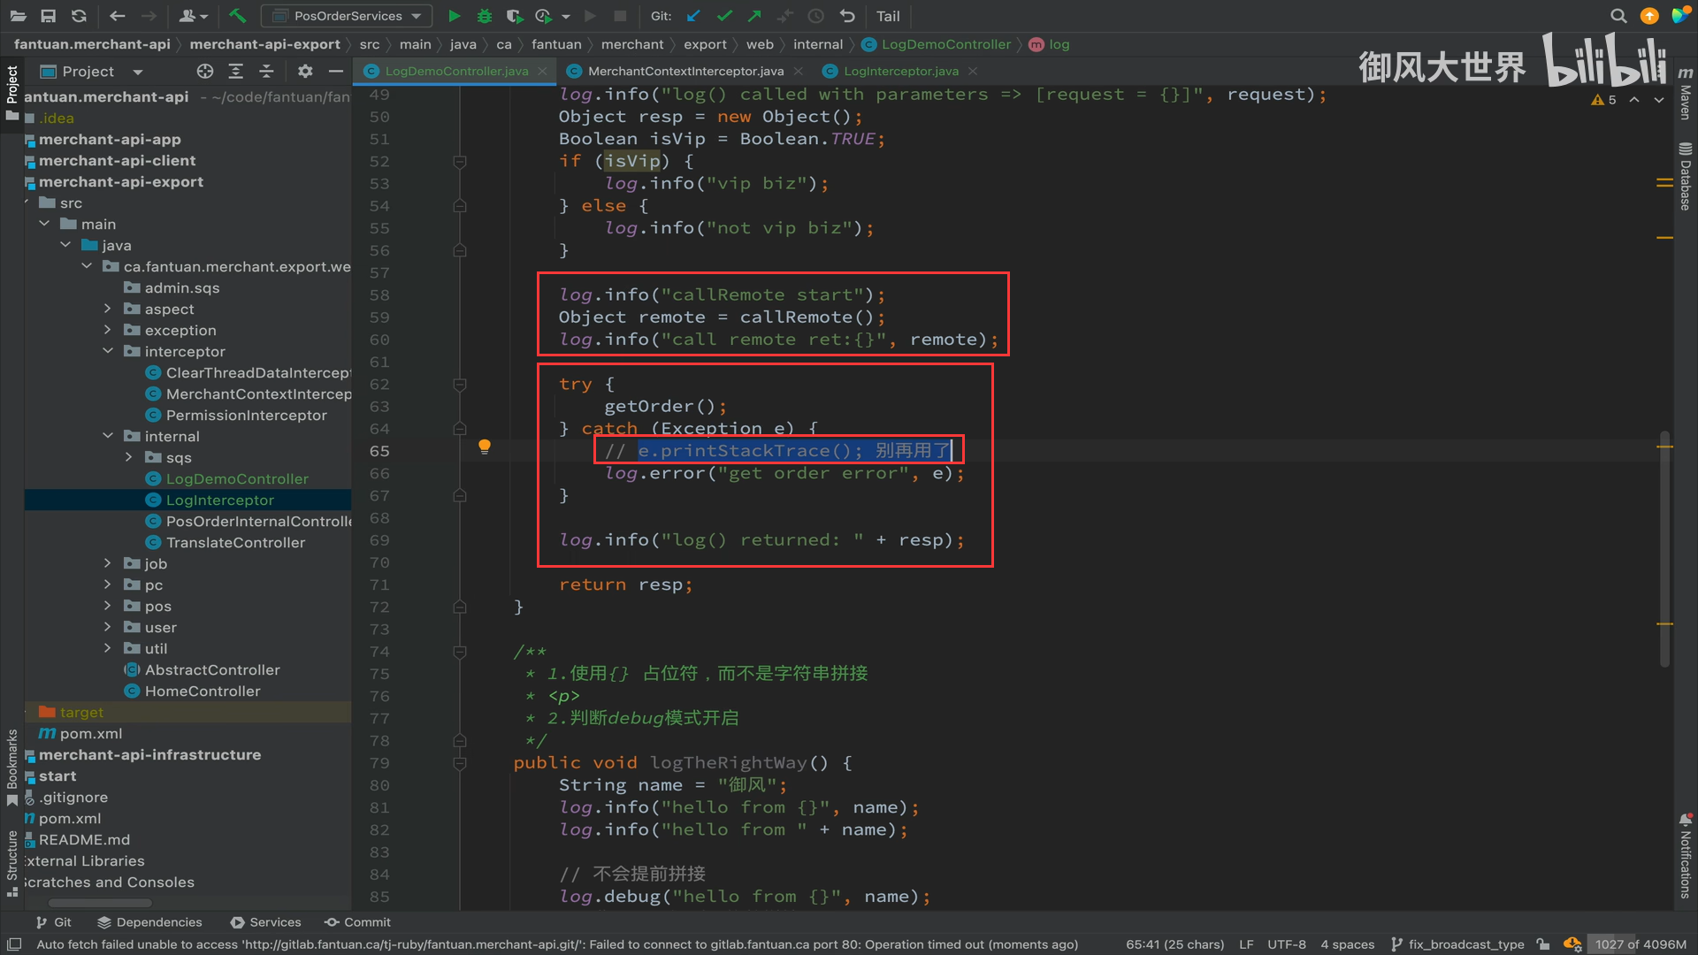Expand the aspect folder
The width and height of the screenshot is (1698, 955).
coord(108,309)
